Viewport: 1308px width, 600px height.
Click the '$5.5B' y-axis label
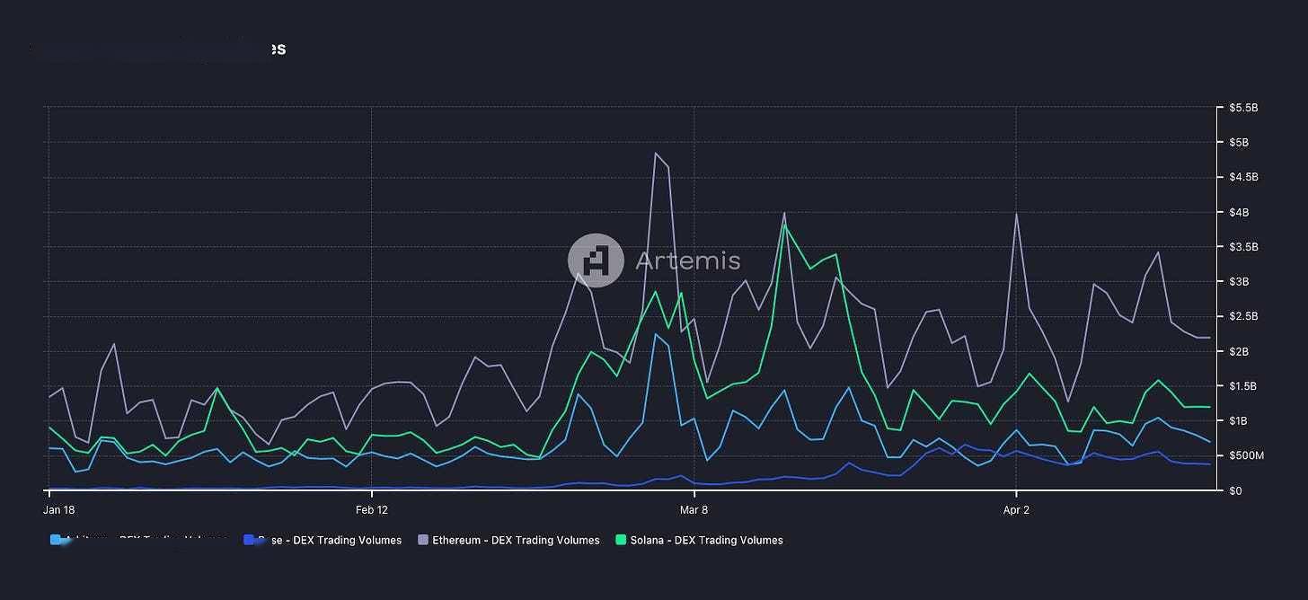click(1243, 108)
